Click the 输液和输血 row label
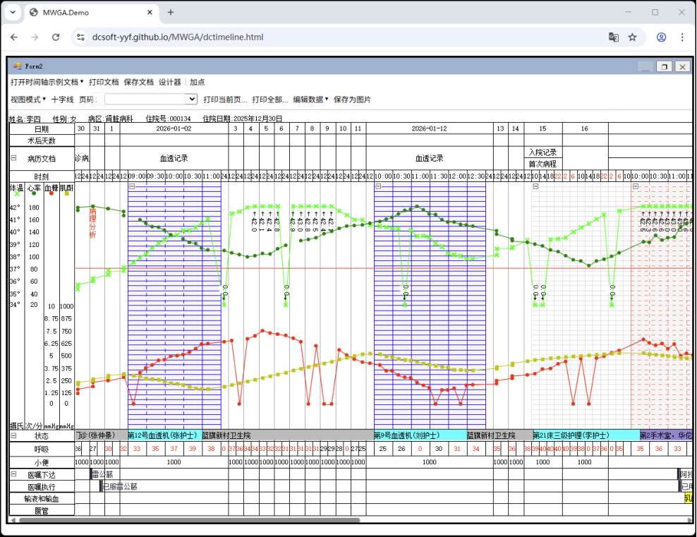 click(42, 499)
